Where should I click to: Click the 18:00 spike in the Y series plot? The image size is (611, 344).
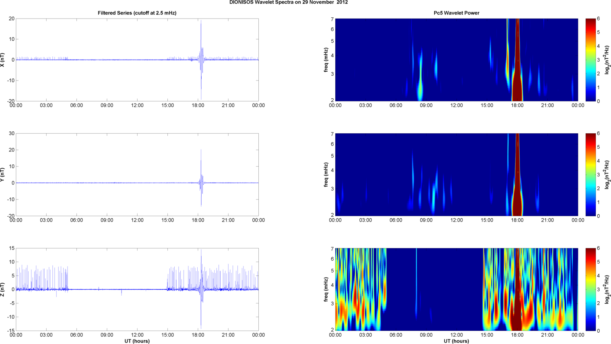tap(201, 178)
